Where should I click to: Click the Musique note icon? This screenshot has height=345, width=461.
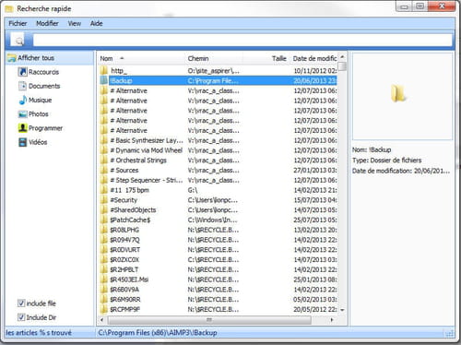coord(22,100)
